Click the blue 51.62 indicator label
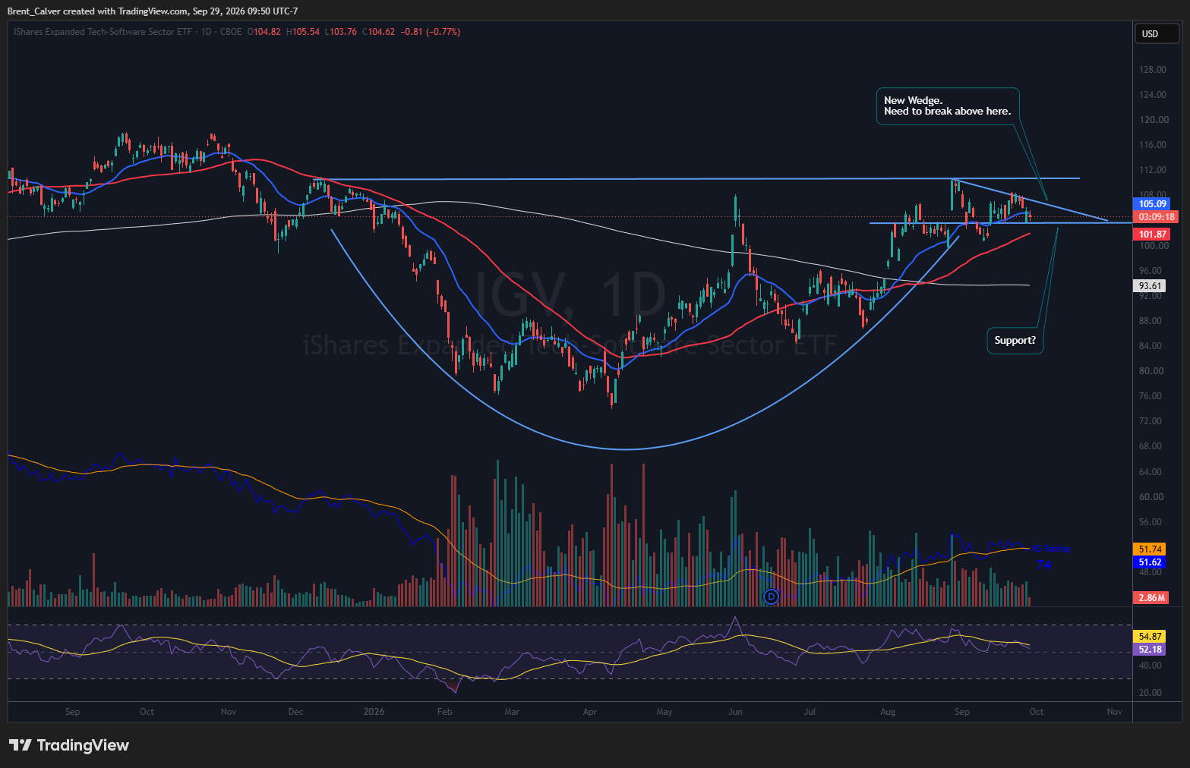Image resolution: width=1190 pixels, height=768 pixels. (1150, 562)
